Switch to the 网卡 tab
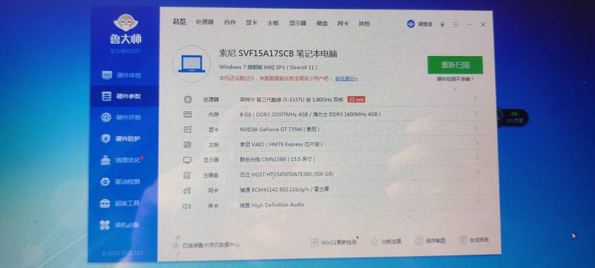 343,24
